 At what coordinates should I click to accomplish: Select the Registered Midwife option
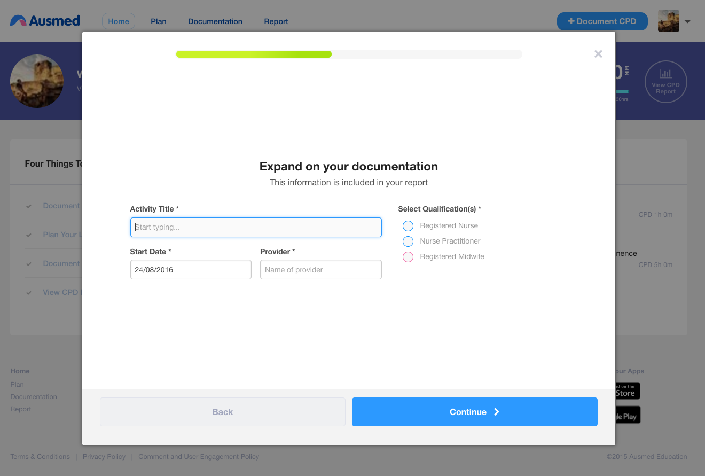pyautogui.click(x=408, y=256)
